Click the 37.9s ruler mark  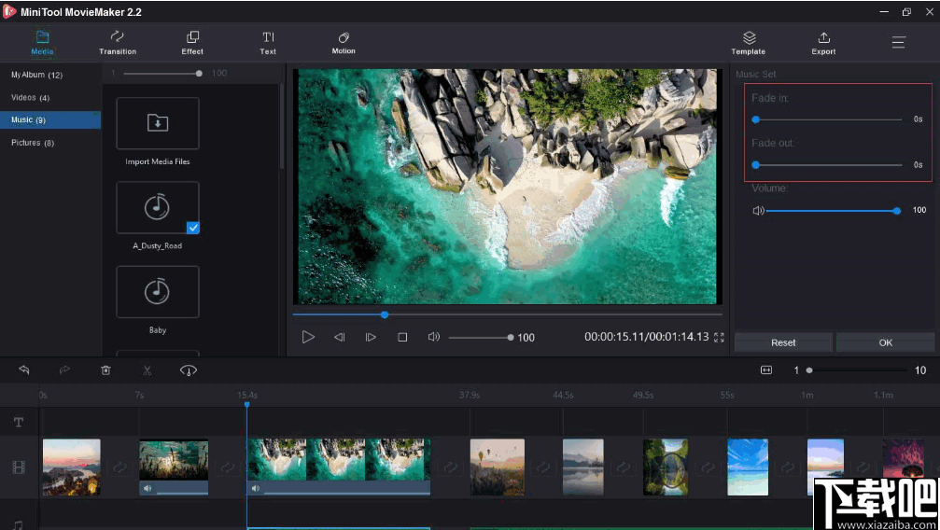pyautogui.click(x=470, y=395)
